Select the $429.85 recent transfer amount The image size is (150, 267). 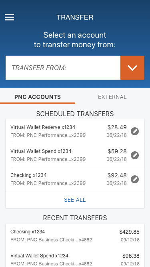coord(129,232)
